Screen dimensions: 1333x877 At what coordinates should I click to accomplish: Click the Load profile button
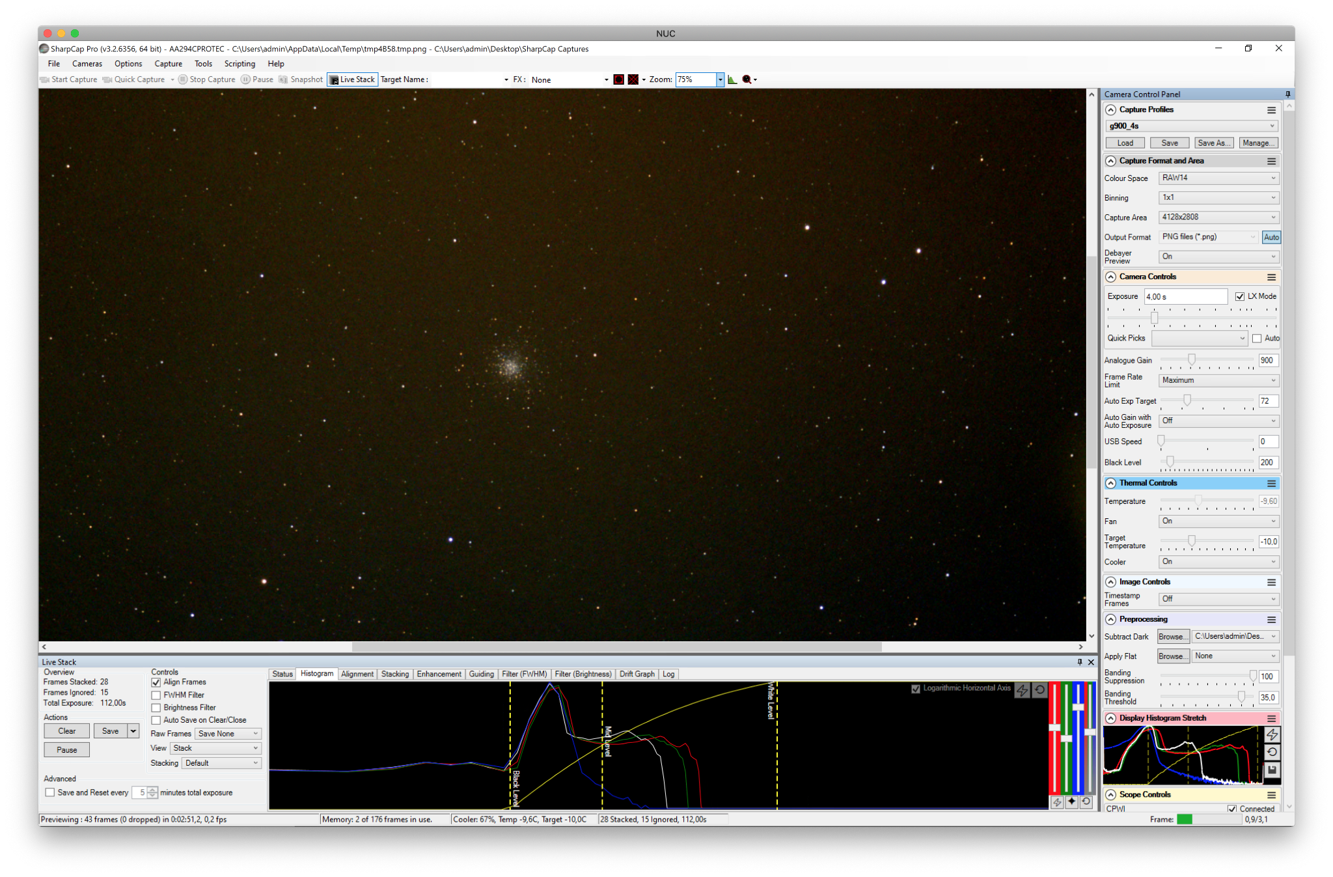point(1125,143)
